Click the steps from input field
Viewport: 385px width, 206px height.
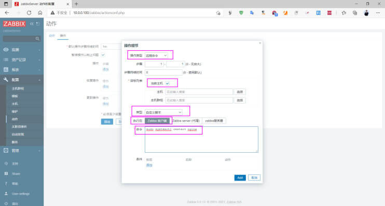tap(154, 64)
